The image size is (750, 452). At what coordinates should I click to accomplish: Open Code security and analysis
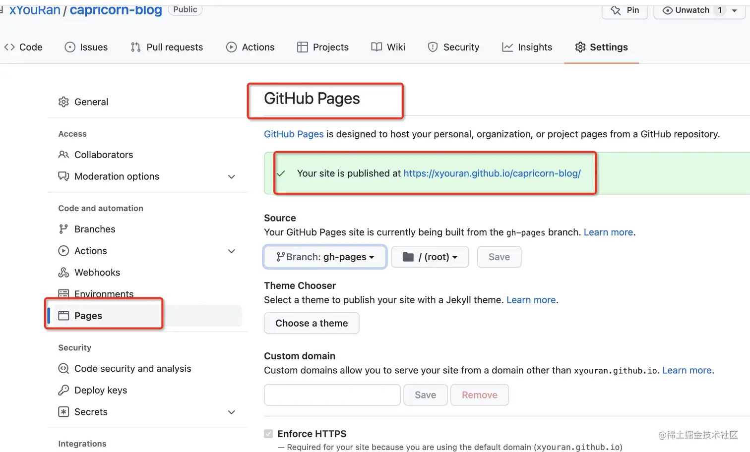(x=132, y=369)
